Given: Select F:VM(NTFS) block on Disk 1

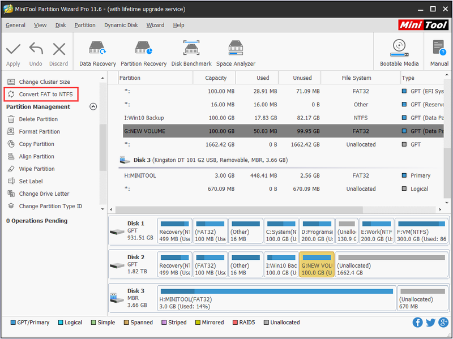Looking at the screenshot, I should (x=421, y=231).
